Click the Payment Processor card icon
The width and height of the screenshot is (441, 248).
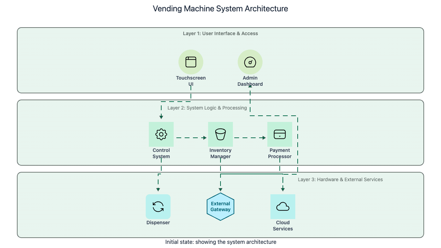click(x=280, y=134)
